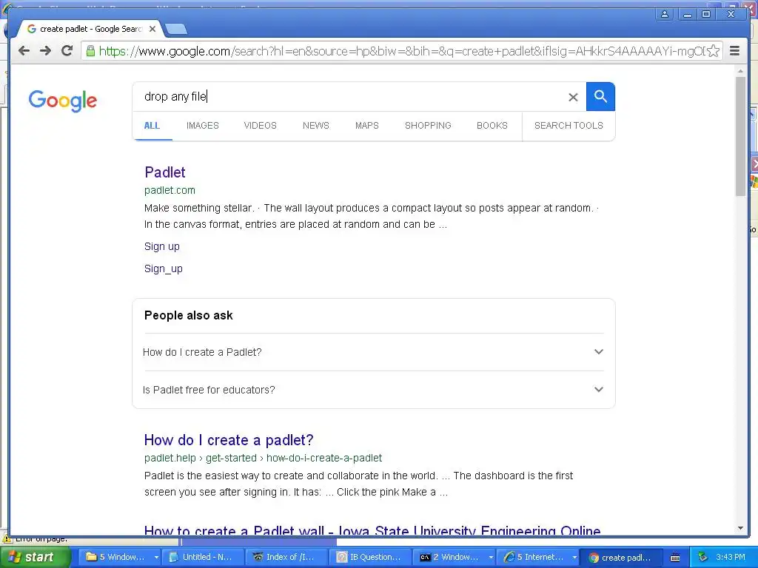Click the create padl Chrome taskbar item

[x=621, y=557]
